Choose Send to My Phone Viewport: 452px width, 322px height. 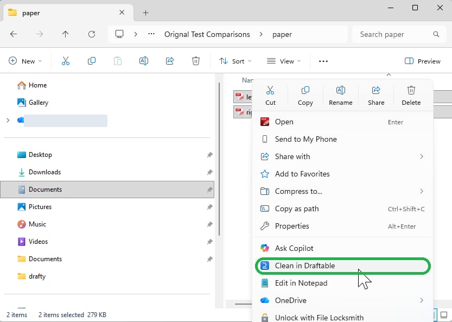click(343, 139)
